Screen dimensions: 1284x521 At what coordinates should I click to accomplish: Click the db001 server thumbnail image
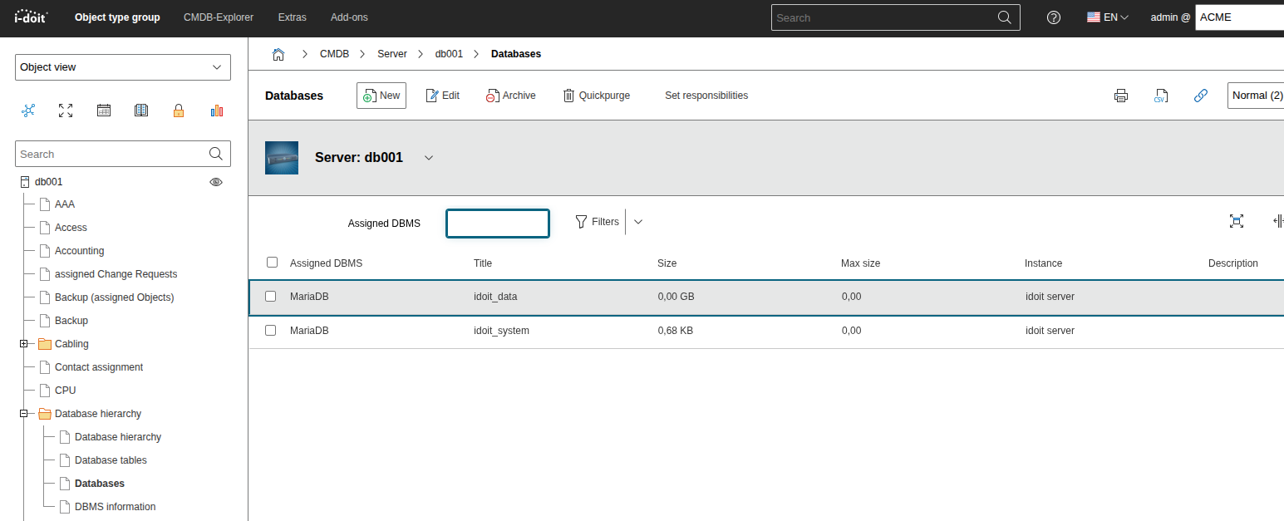[282, 158]
